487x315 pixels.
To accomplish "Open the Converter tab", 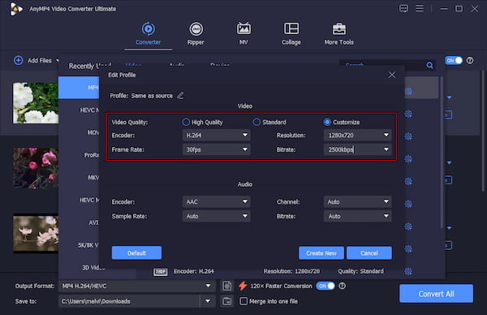I will click(149, 34).
